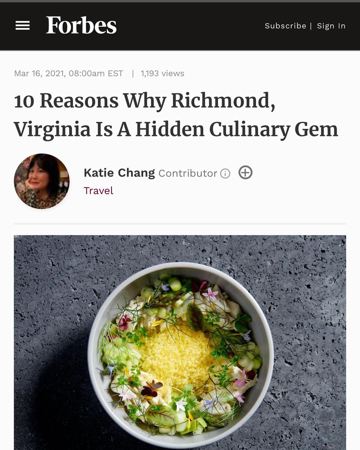Open the contributor info icon
This screenshot has width=360, height=450.
coord(225,173)
